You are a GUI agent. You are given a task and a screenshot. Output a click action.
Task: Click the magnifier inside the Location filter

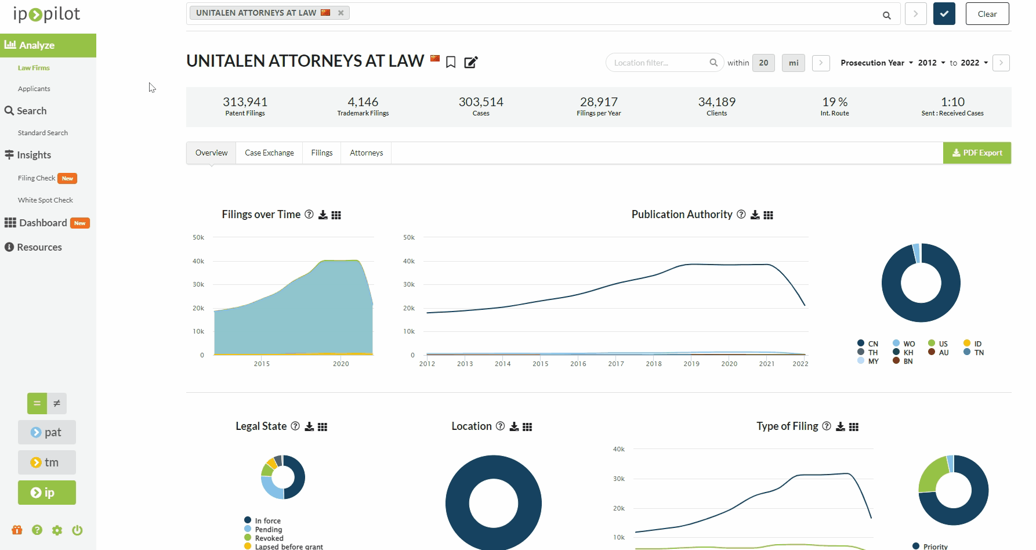pyautogui.click(x=713, y=63)
